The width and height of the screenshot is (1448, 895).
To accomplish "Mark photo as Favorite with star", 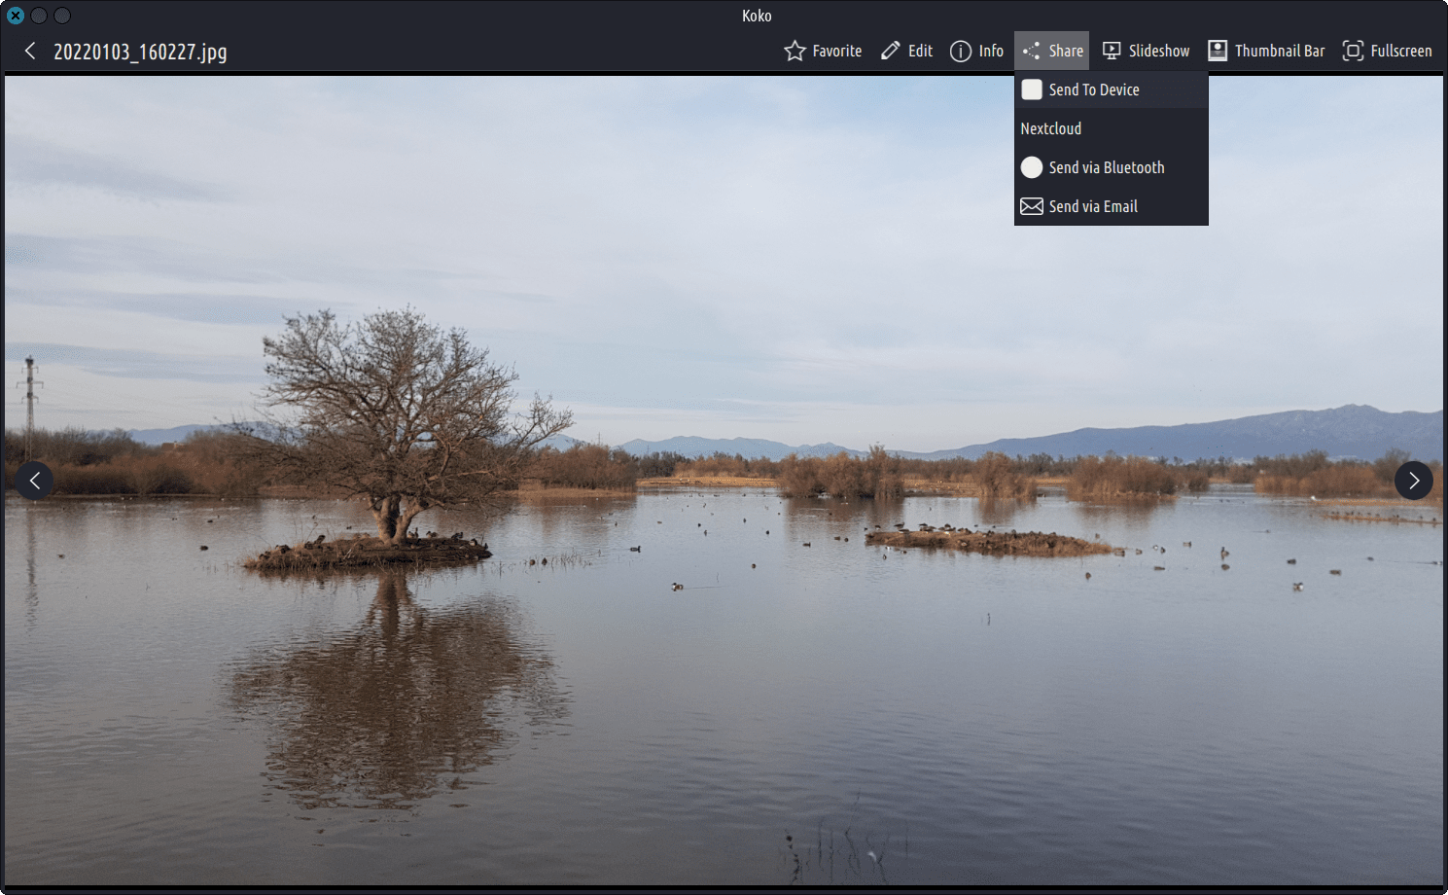I will click(823, 51).
